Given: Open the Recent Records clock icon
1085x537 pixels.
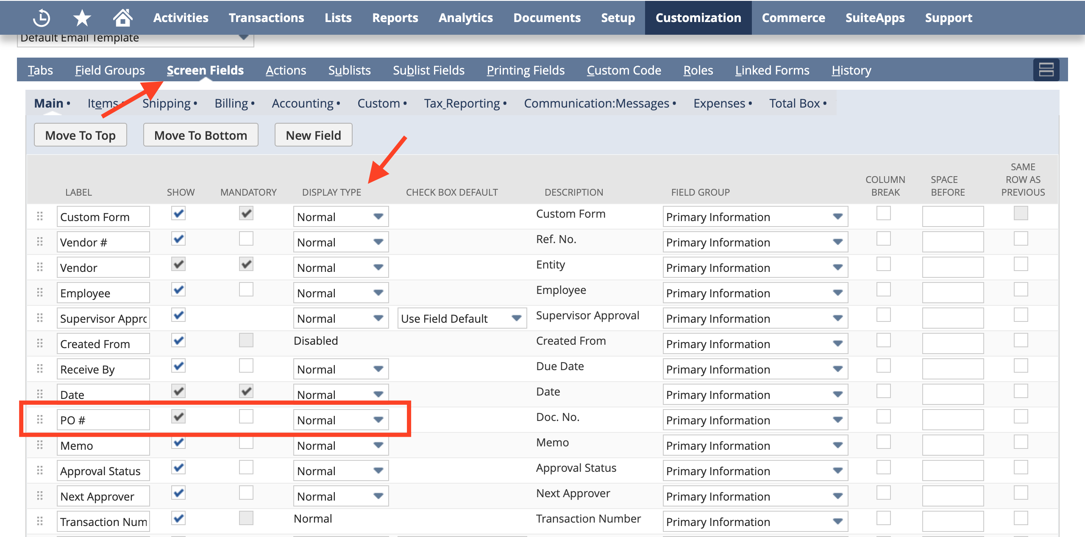Looking at the screenshot, I should click(x=42, y=18).
